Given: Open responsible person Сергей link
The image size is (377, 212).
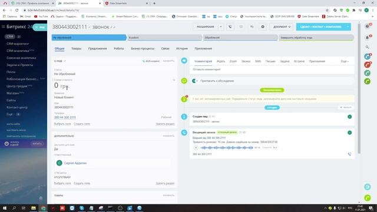Looking at the screenshot, I should click(75, 163).
